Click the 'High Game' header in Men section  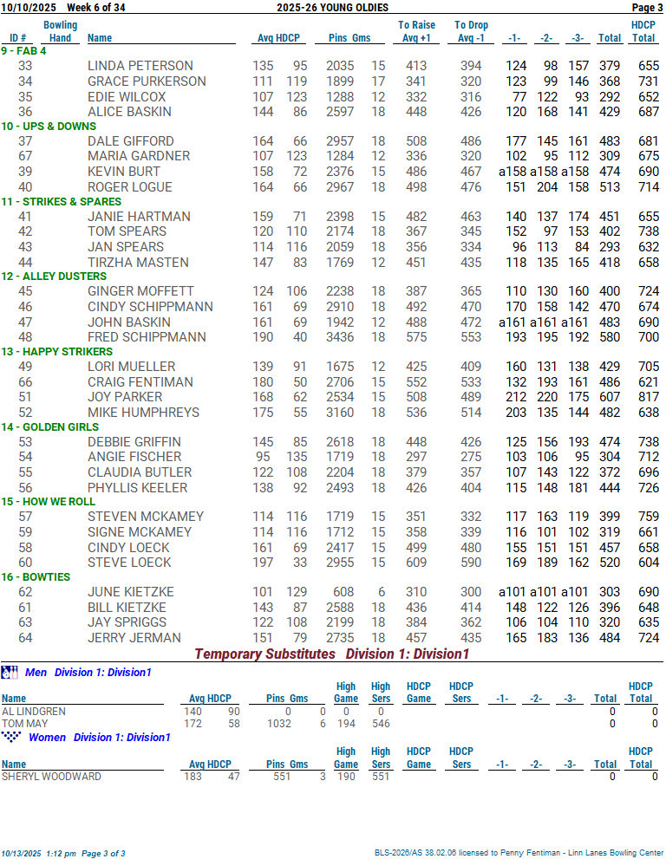pos(346,692)
